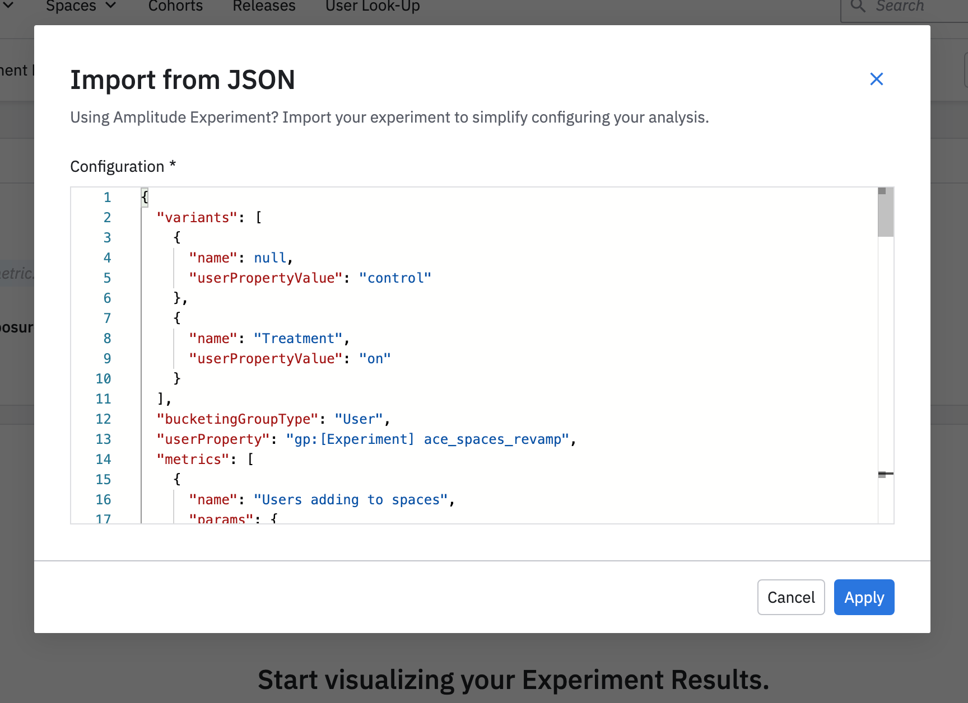Image resolution: width=968 pixels, height=703 pixels.
Task: Close the Import from JSON dialog
Action: click(x=876, y=79)
